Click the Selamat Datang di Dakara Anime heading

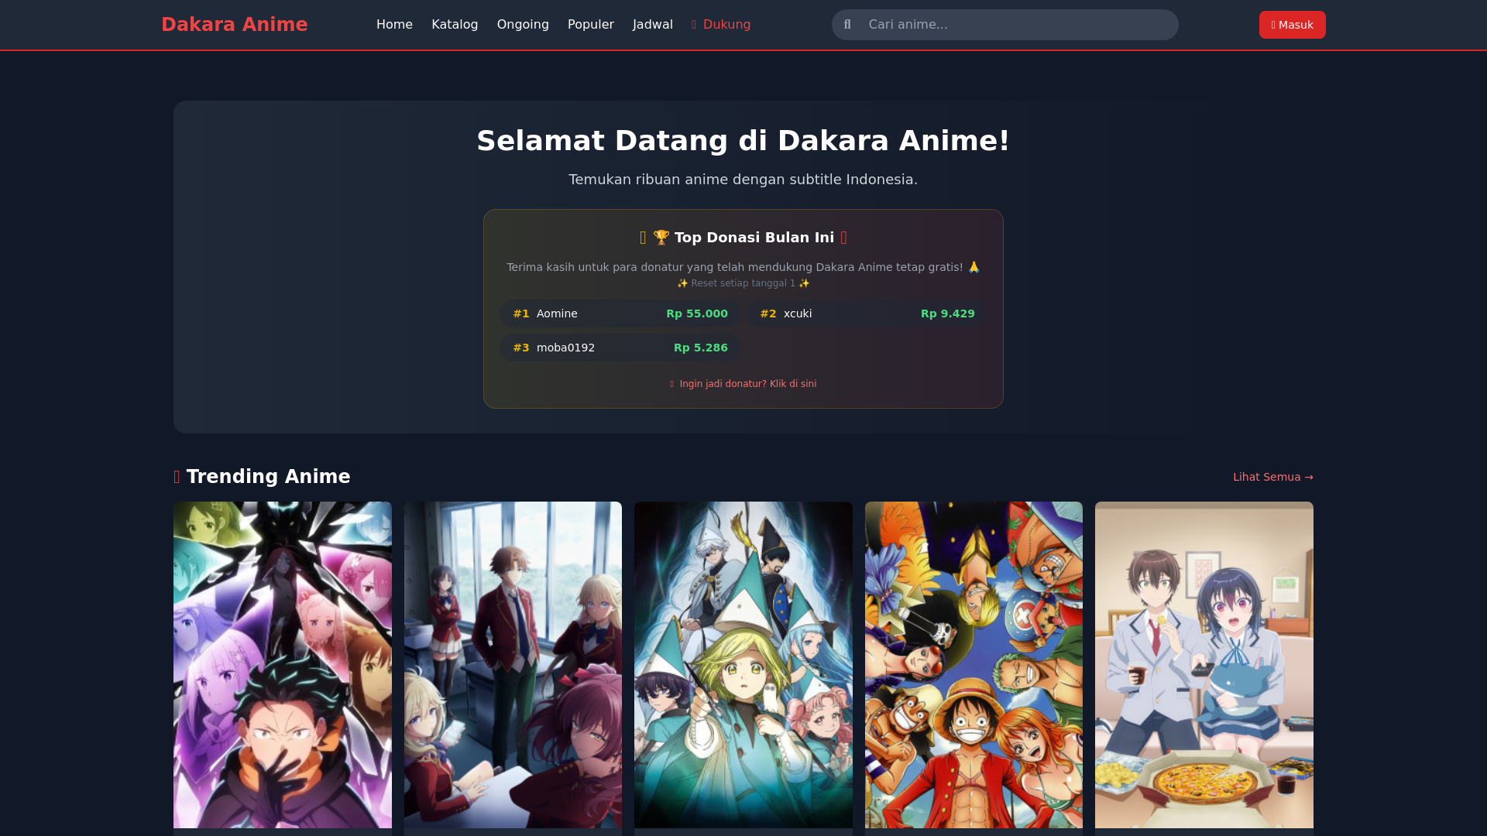[x=743, y=141]
